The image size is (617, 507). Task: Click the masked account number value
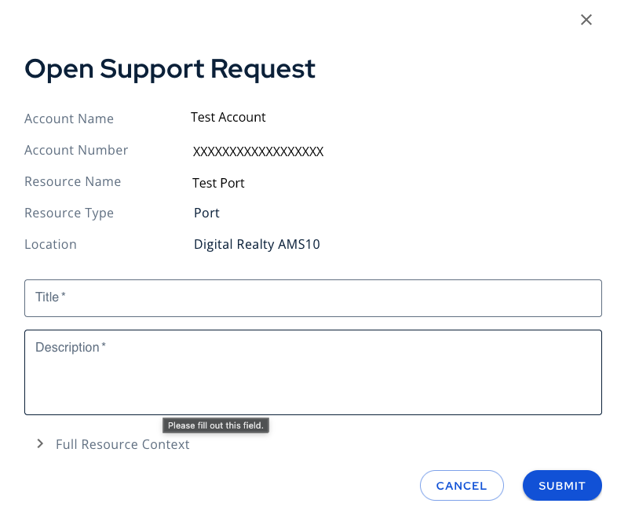pyautogui.click(x=258, y=151)
